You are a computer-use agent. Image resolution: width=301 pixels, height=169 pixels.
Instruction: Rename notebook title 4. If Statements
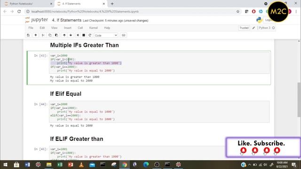click(x=67, y=20)
